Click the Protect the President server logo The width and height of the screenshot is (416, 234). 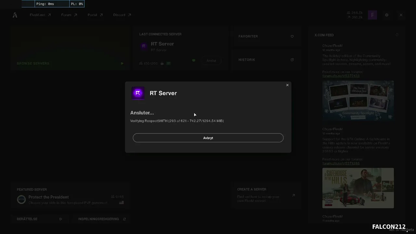pos(21,199)
